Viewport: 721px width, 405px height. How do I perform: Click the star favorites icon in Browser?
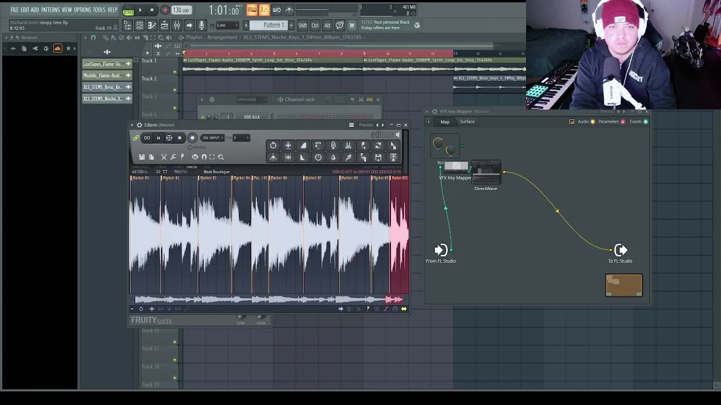69,48
